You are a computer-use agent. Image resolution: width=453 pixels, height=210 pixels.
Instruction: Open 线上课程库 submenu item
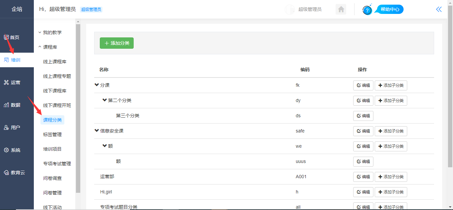[55, 62]
